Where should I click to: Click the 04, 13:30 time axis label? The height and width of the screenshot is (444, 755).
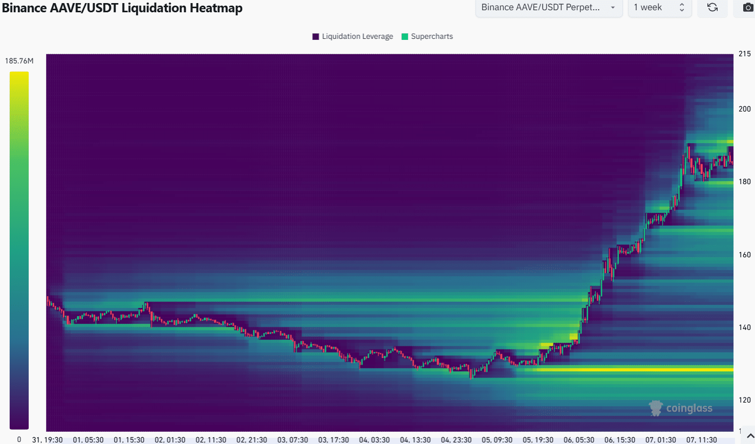point(416,440)
